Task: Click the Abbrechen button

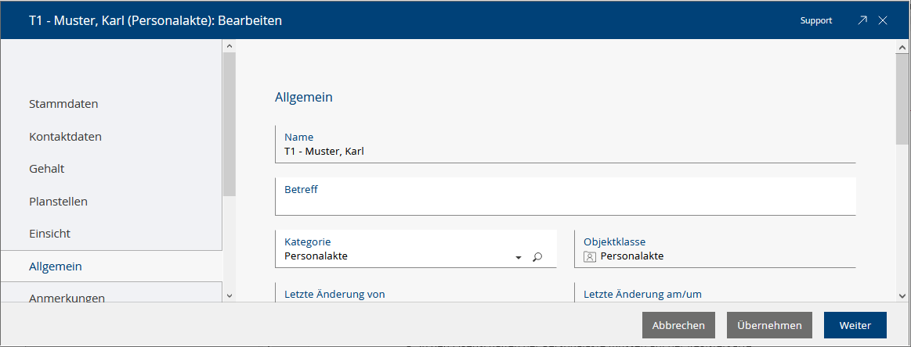Action: 678,325
